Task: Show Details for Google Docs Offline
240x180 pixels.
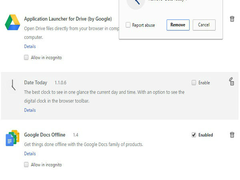Action: pyautogui.click(x=30, y=154)
